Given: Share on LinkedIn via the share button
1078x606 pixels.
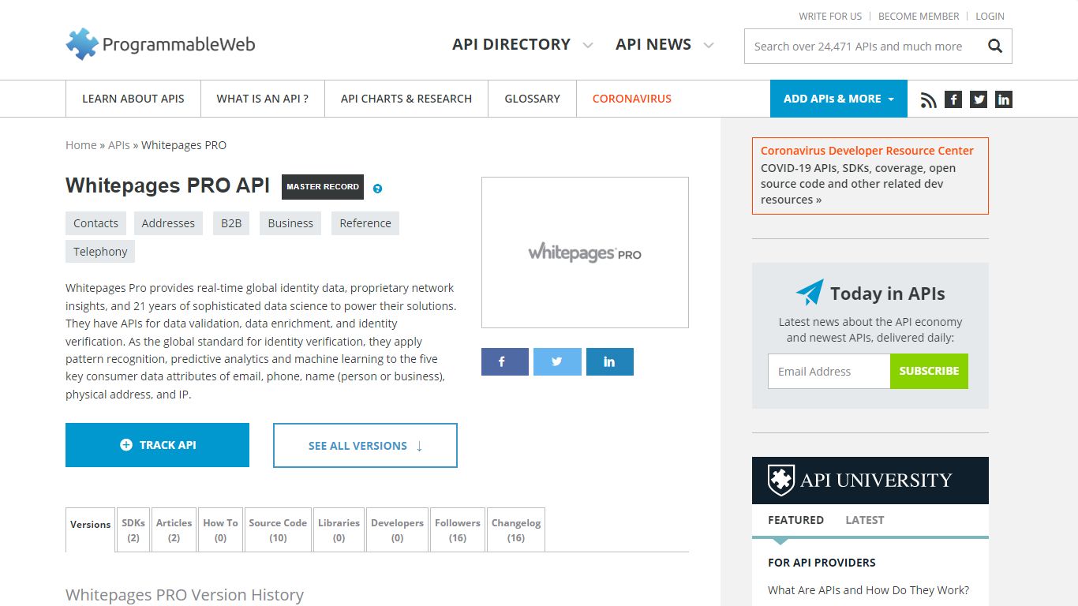Looking at the screenshot, I should click(x=610, y=361).
